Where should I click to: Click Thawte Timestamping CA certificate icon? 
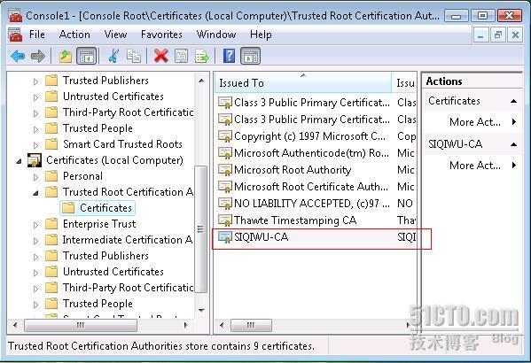pyautogui.click(x=224, y=220)
